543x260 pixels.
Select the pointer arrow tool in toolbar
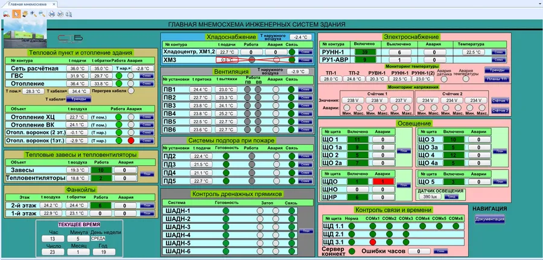click(x=15, y=13)
